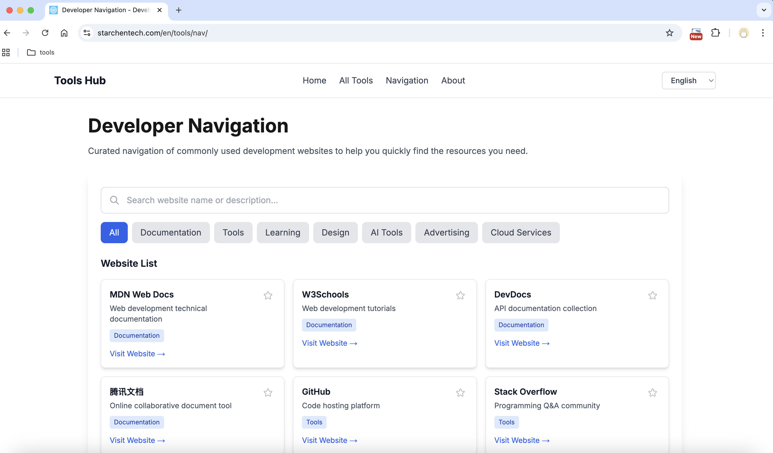
Task: Click the user profile avatar icon
Action: [x=744, y=33]
